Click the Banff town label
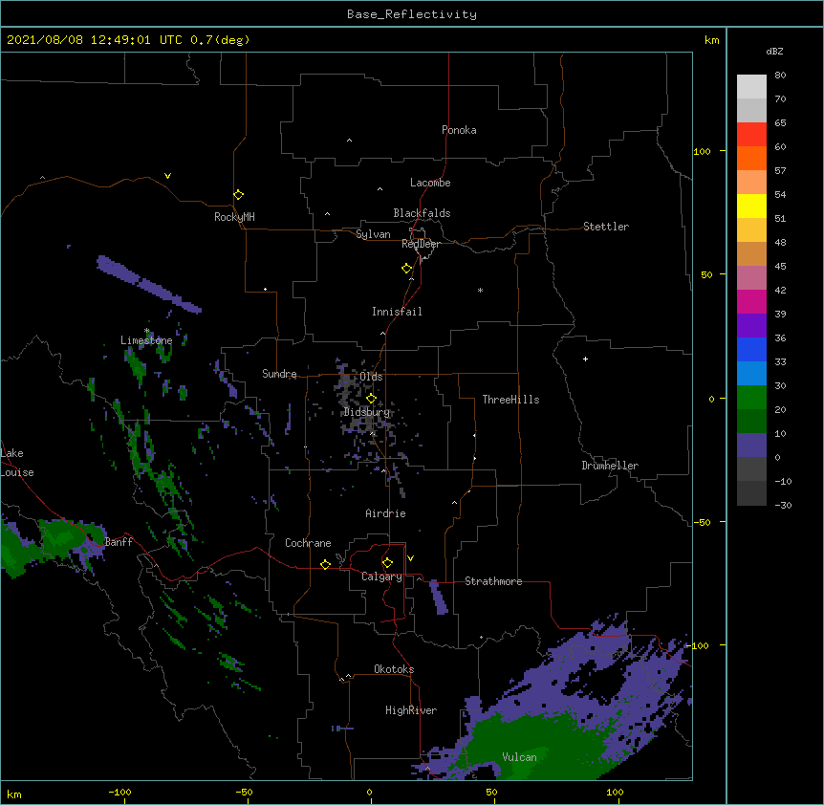Image resolution: width=824 pixels, height=805 pixels. [x=119, y=542]
